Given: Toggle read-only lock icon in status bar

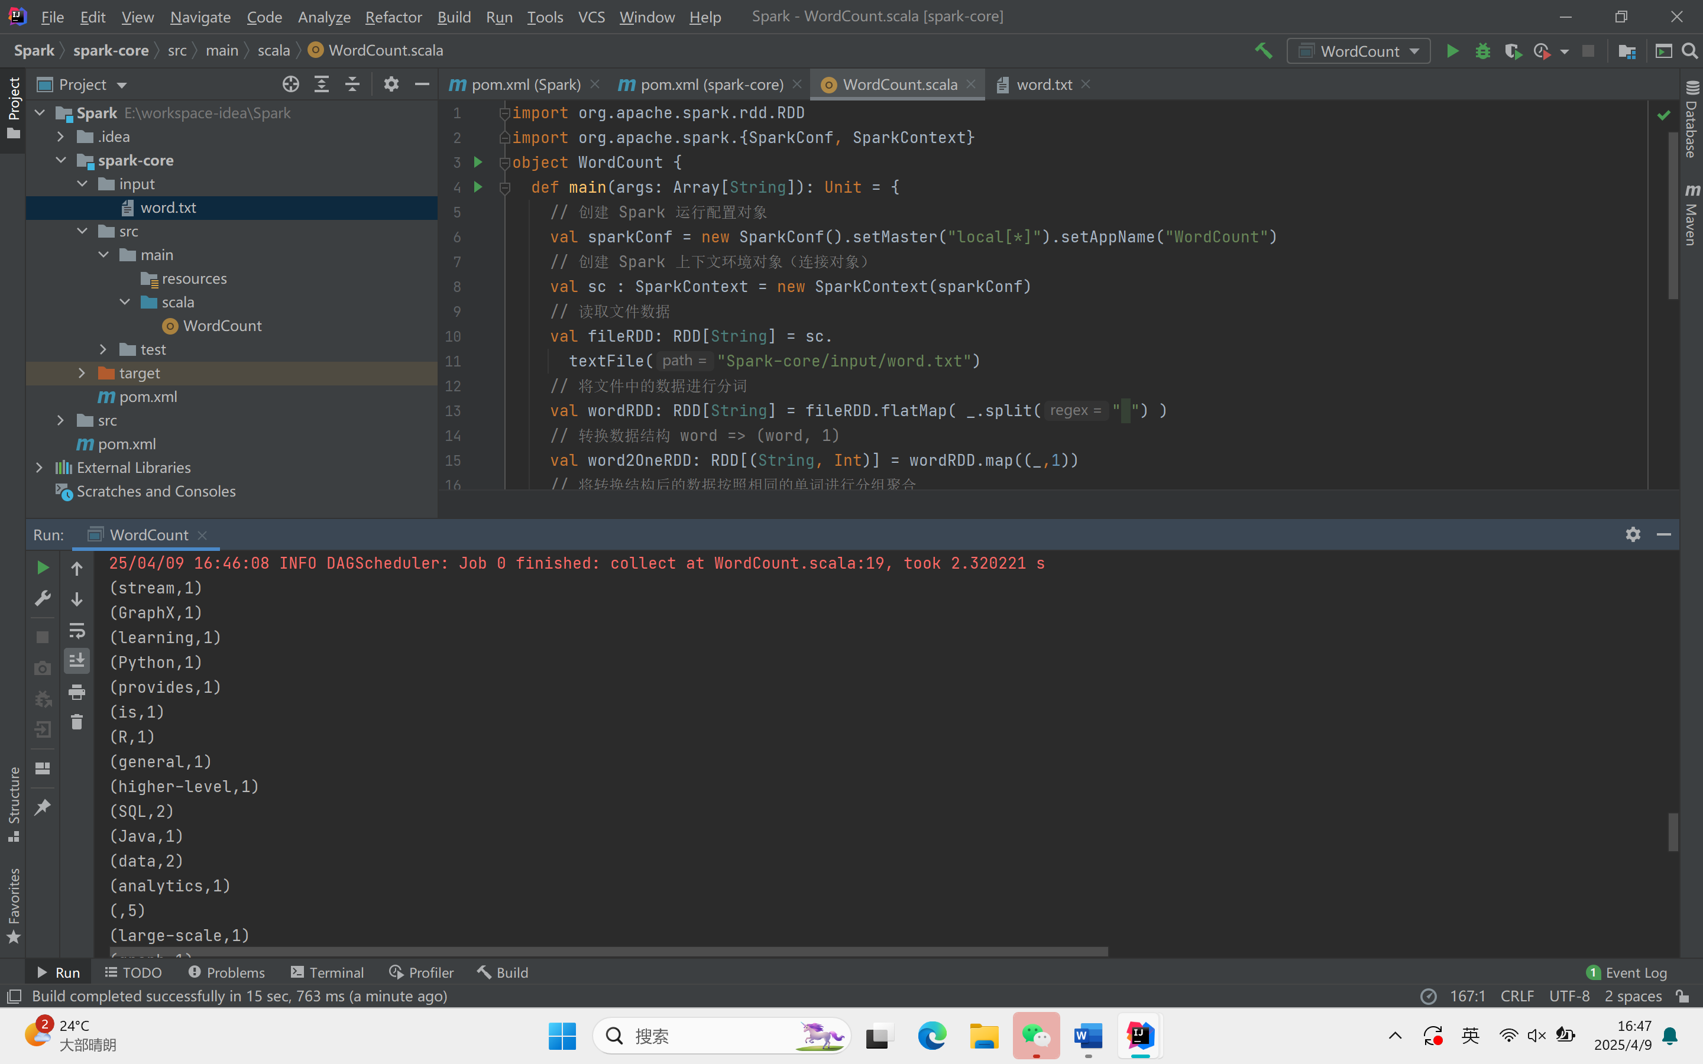Looking at the screenshot, I should pyautogui.click(x=1682, y=996).
